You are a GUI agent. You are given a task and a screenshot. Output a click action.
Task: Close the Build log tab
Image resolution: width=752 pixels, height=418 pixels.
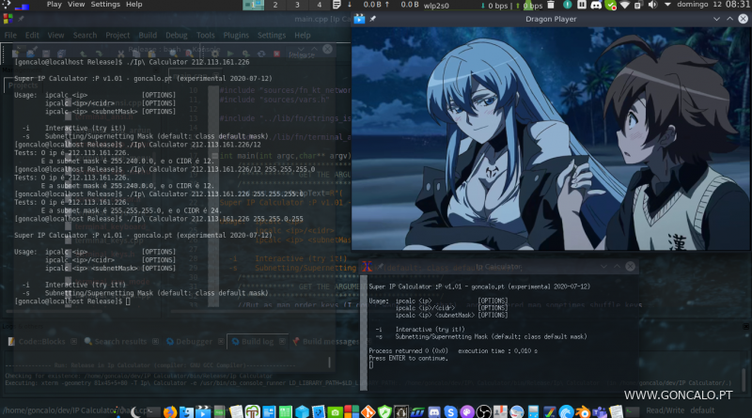(282, 341)
